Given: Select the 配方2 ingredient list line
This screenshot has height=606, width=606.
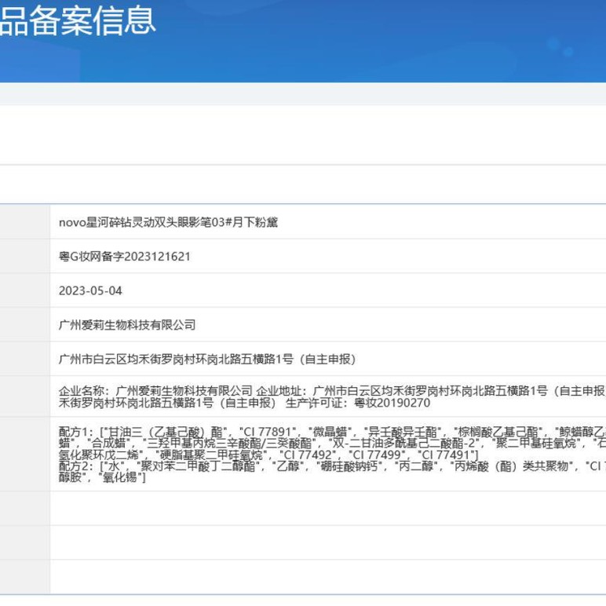Looking at the screenshot, I should [x=332, y=466].
